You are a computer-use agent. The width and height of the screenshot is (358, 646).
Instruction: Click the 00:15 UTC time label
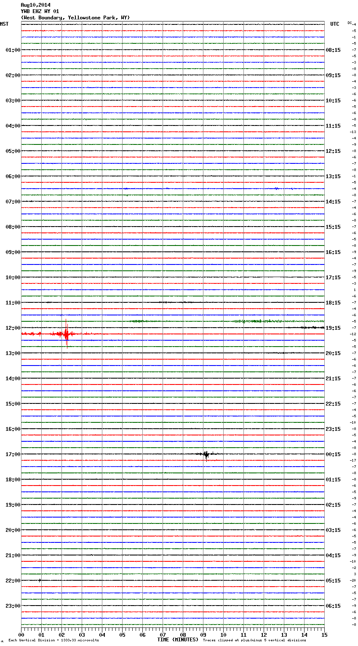333,454
